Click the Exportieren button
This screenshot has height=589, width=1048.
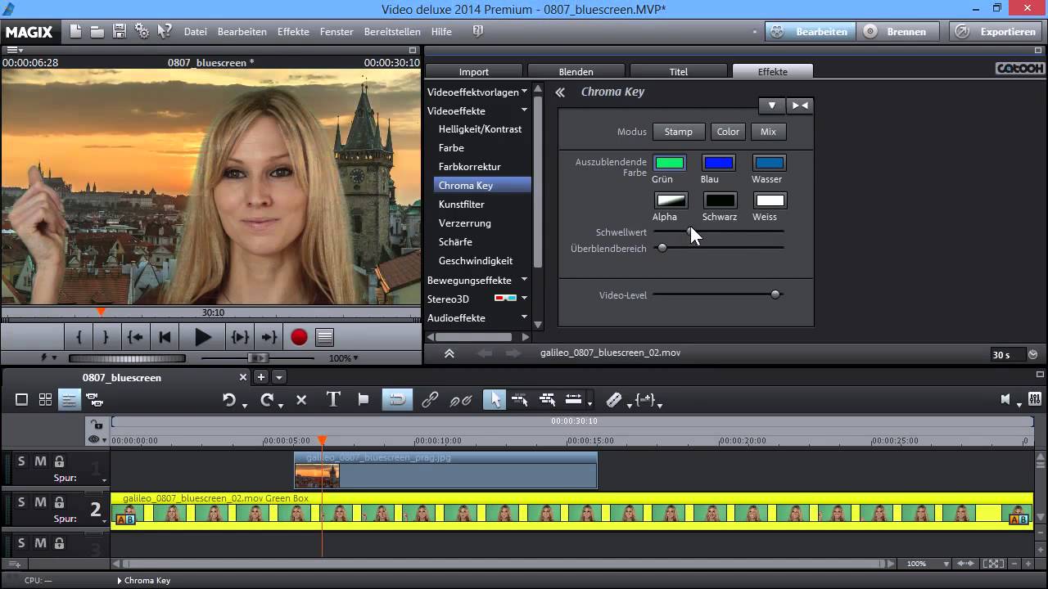coord(996,32)
